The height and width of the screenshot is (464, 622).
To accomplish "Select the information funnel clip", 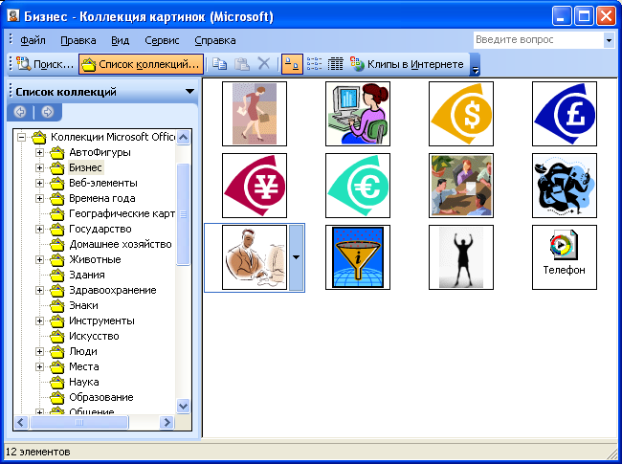I will [358, 257].
